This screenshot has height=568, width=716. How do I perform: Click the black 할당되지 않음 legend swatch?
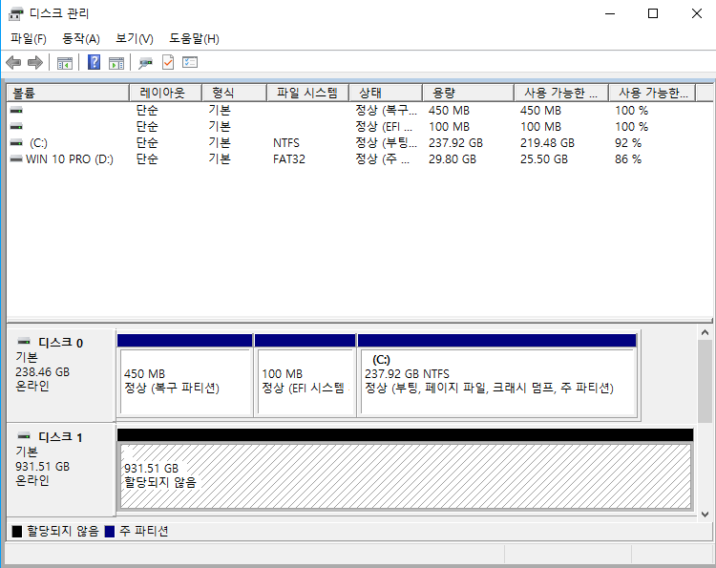17,532
